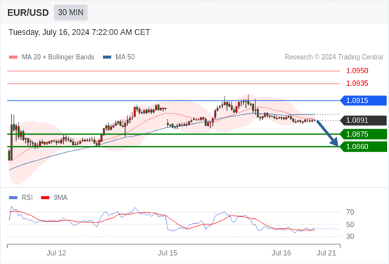Click the 30 MIN timeframe button
The height and width of the screenshot is (264, 389).
pos(71,13)
